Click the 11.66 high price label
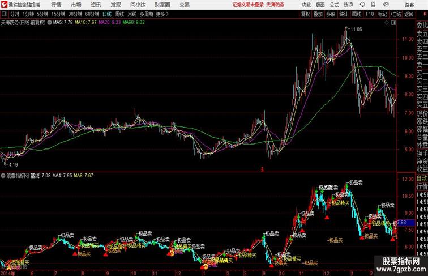 pyautogui.click(x=356, y=29)
